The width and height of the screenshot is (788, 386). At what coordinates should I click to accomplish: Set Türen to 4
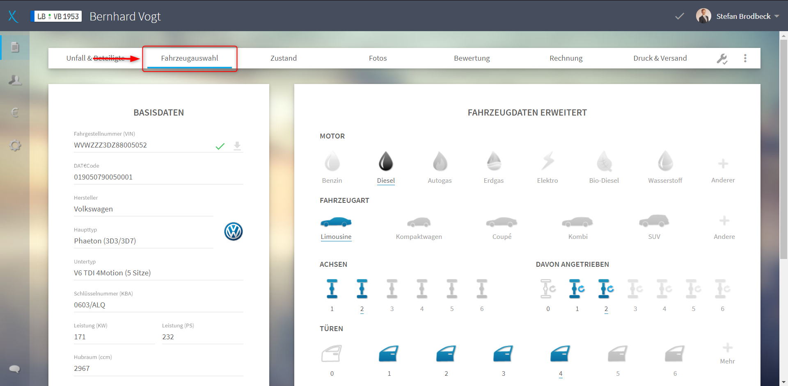tap(561, 361)
